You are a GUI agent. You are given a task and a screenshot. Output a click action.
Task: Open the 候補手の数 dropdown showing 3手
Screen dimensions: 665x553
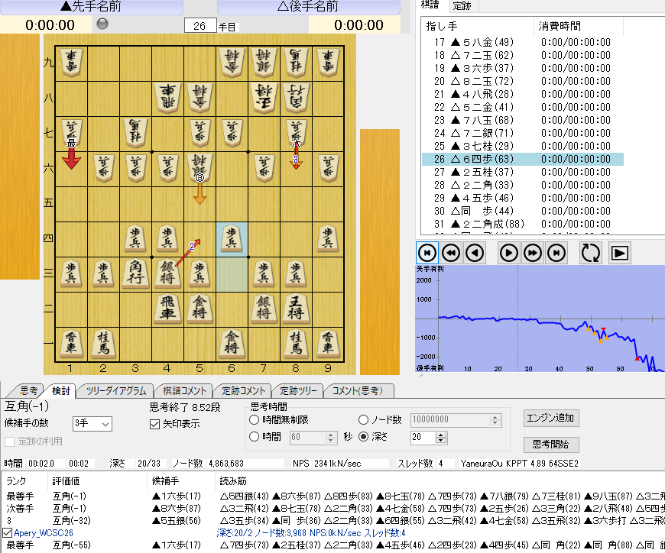(x=92, y=423)
